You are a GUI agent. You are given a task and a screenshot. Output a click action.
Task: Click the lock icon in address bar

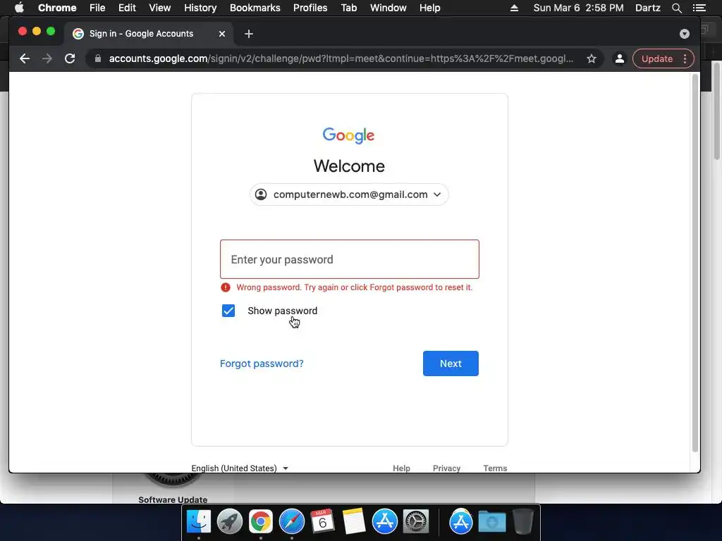click(97, 58)
